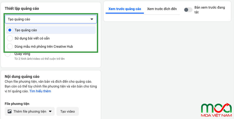Toggle the ad preview switch on
The width and height of the screenshot is (234, 119).
coord(188,10)
